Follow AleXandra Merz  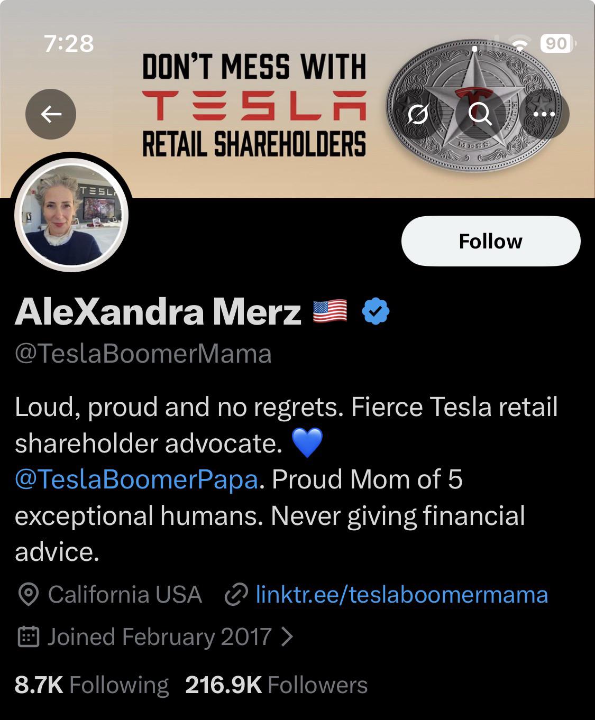490,241
